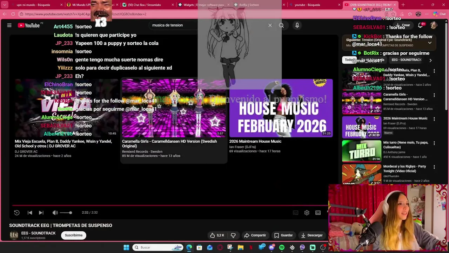Replay the video with the replay icon
The image size is (449, 253).
(16, 213)
